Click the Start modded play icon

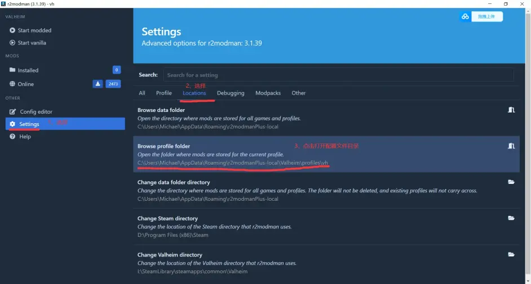click(x=12, y=30)
